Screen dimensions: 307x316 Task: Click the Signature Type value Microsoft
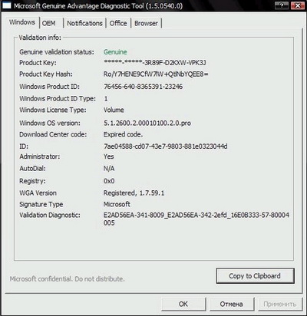(x=117, y=204)
